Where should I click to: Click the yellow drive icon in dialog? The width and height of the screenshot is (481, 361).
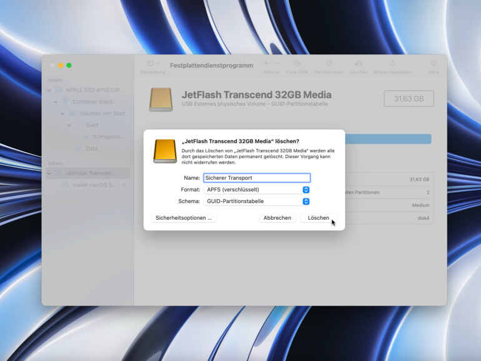165,151
